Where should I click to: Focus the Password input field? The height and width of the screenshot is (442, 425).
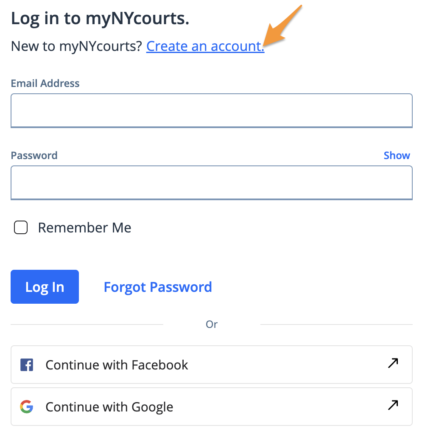pos(212,183)
